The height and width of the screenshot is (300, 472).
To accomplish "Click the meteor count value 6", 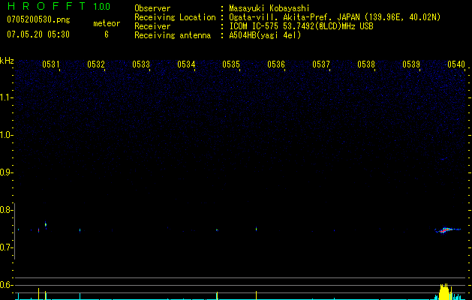I will [x=107, y=34].
